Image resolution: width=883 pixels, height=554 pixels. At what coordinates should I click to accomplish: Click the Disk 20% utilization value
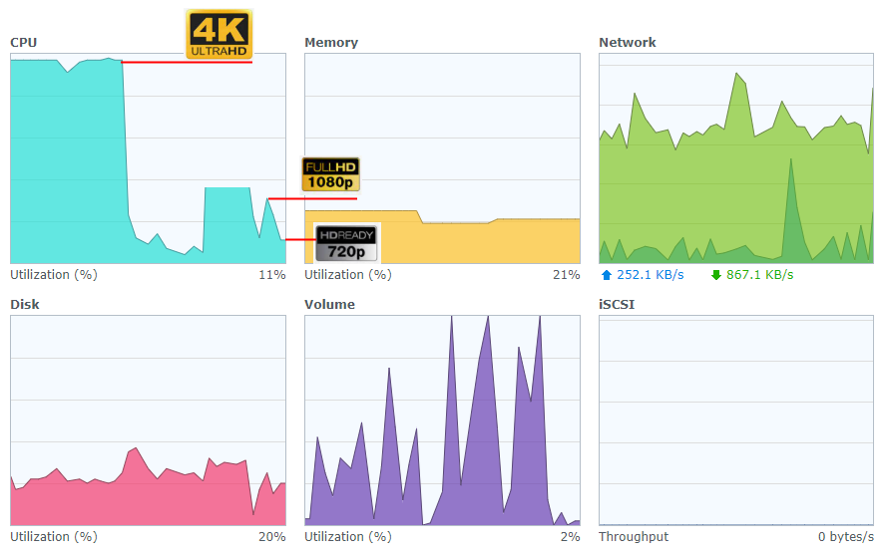click(x=272, y=537)
